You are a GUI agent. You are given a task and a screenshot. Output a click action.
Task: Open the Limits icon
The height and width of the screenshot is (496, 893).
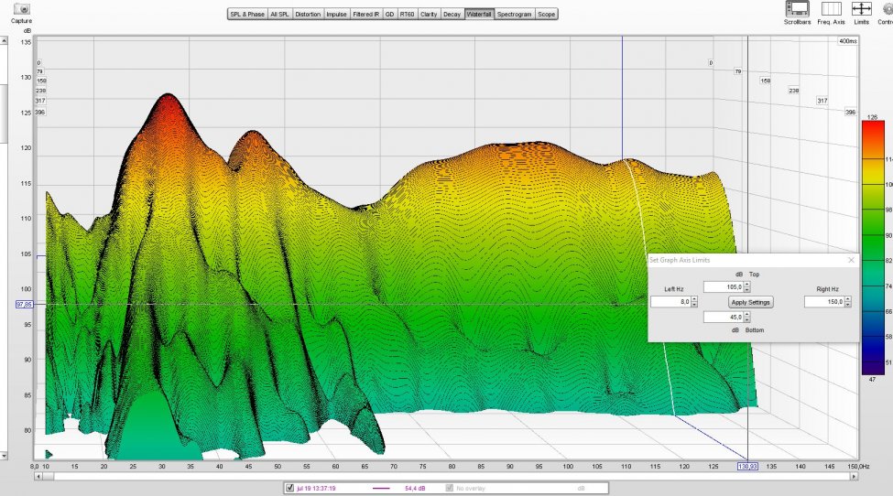[861, 8]
